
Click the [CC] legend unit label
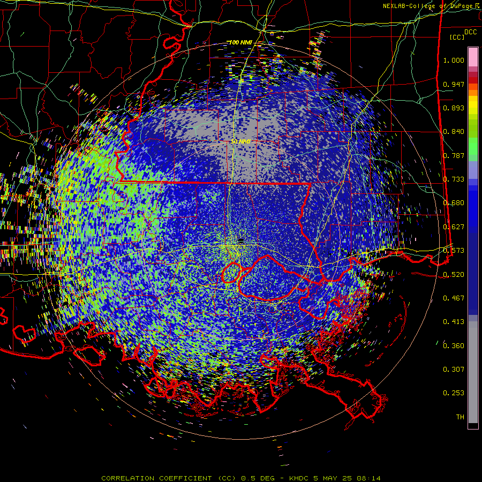pyautogui.click(x=457, y=37)
